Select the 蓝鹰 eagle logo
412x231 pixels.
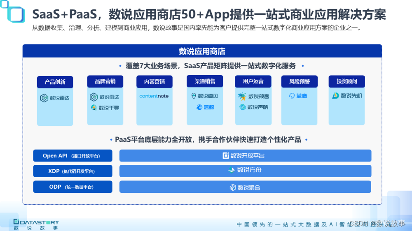pyautogui.click(x=298, y=96)
